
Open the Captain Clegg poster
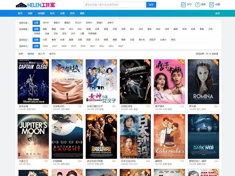pos(33,82)
